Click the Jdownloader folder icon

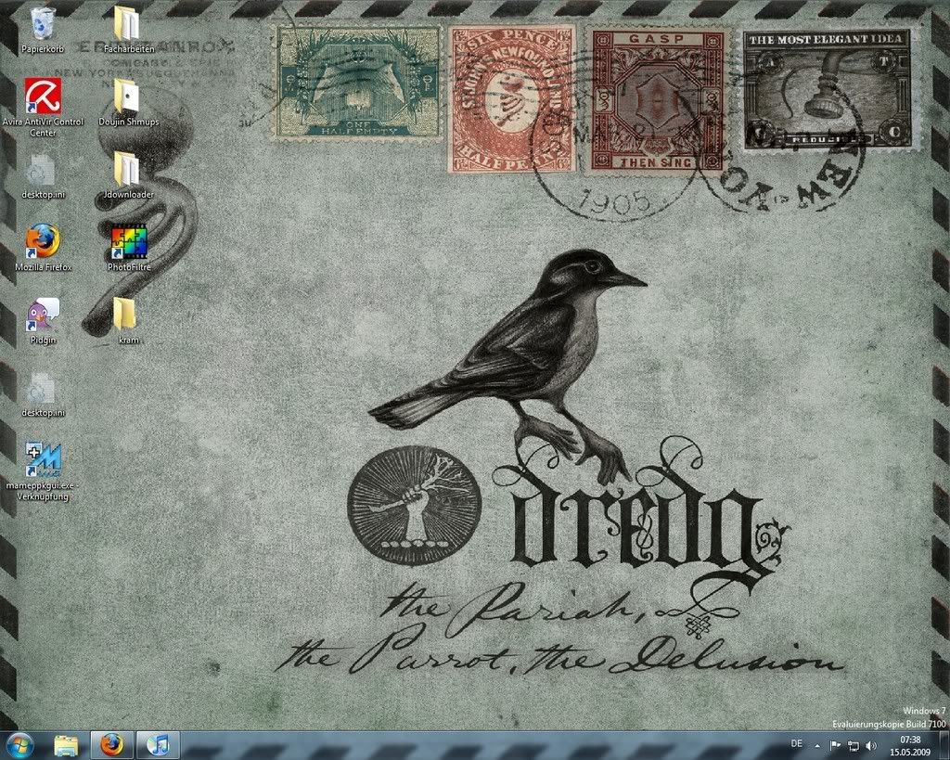coord(127,169)
